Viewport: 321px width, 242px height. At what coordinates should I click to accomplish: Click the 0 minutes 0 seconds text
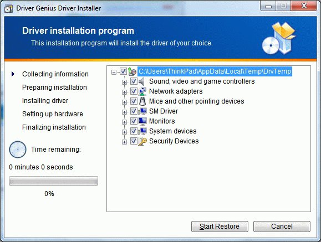(41, 167)
